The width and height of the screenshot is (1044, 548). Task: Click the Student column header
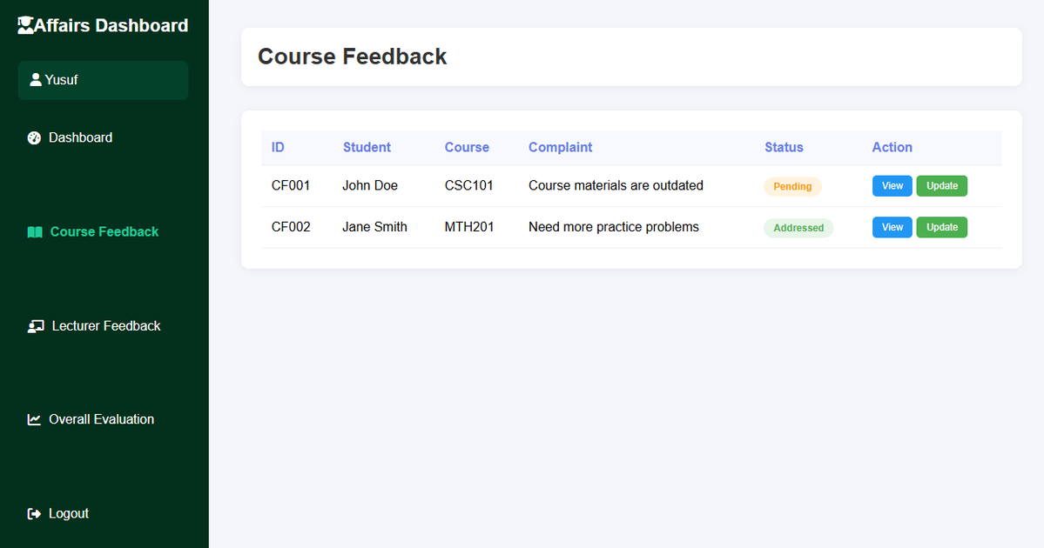367,148
